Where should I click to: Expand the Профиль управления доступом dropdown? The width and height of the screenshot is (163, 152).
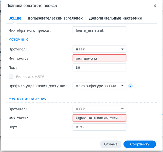(99, 86)
